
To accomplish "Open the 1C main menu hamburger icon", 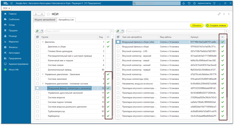I will click(12, 3).
